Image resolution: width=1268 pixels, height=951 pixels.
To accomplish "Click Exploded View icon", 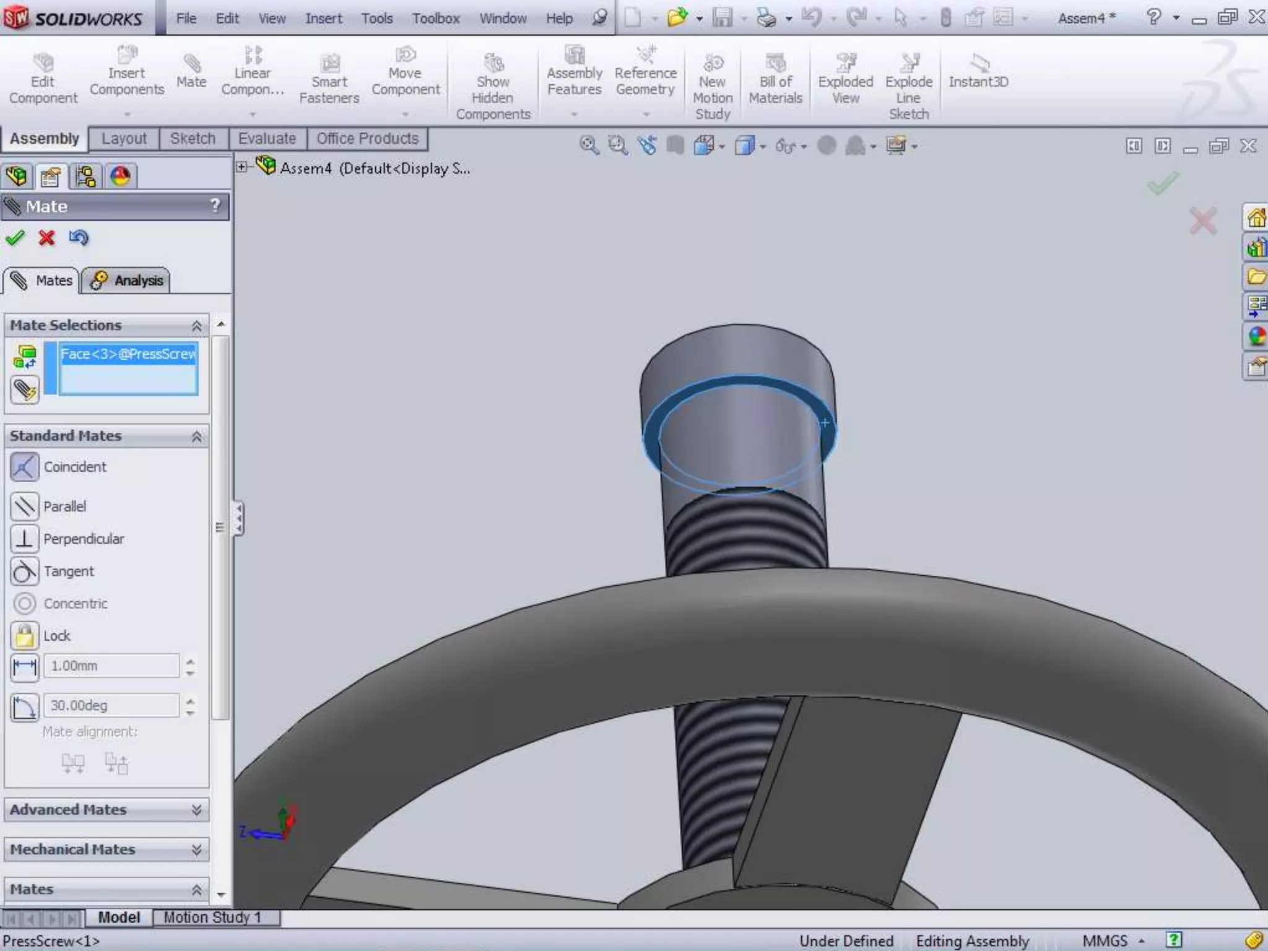I will tap(845, 79).
